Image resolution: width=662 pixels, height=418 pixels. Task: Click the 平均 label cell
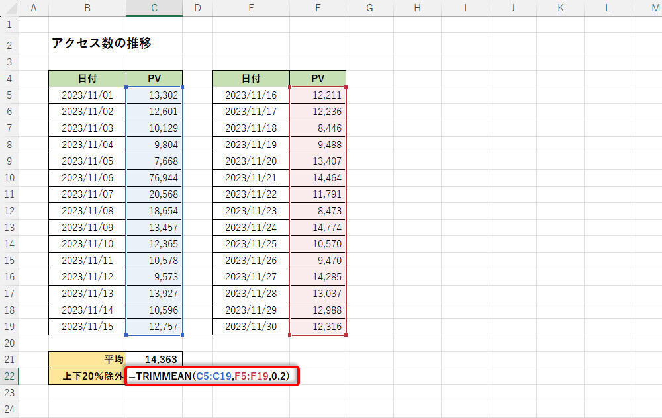[87, 360]
